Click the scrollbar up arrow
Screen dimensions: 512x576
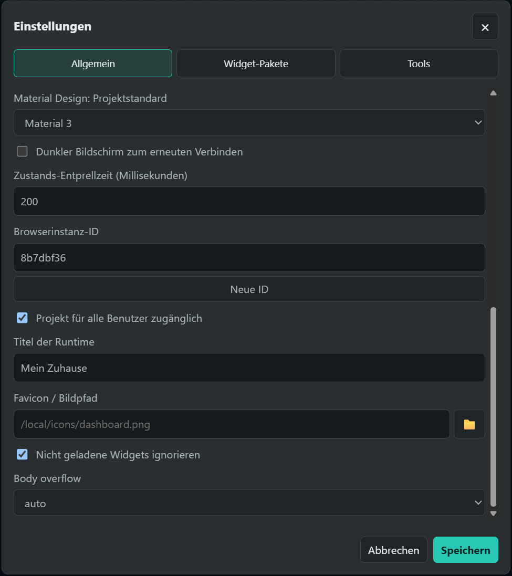point(493,93)
